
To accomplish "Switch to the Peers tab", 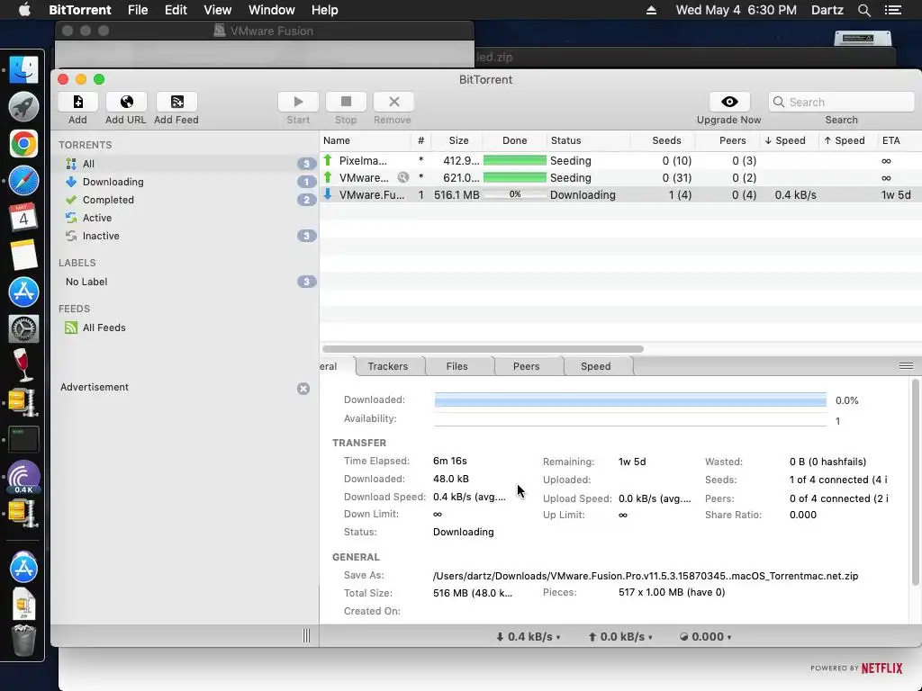I will [526, 367].
